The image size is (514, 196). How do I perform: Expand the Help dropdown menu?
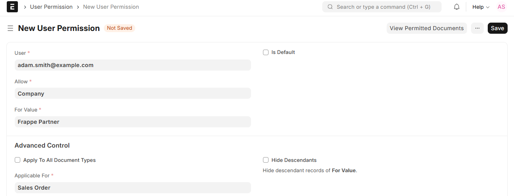pos(481,7)
